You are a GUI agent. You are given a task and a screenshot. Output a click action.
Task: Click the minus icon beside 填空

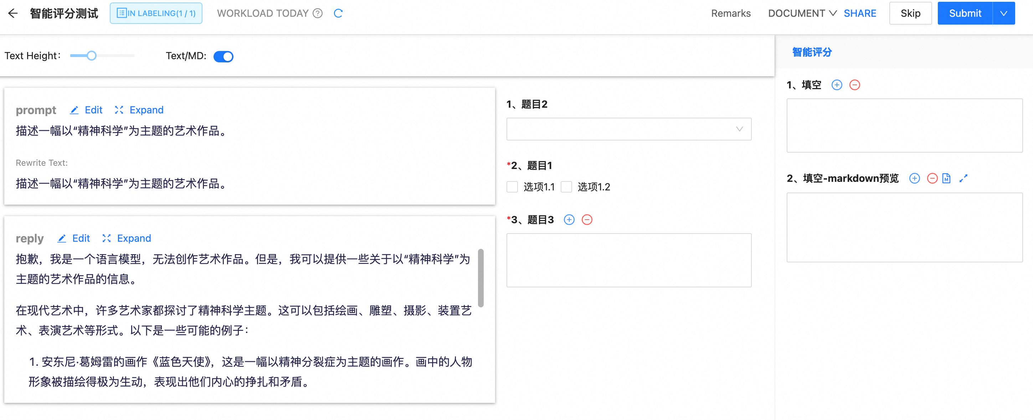[x=855, y=84]
